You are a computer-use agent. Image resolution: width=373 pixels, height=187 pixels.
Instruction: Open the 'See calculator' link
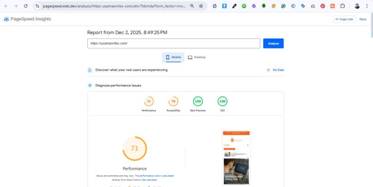point(150,180)
